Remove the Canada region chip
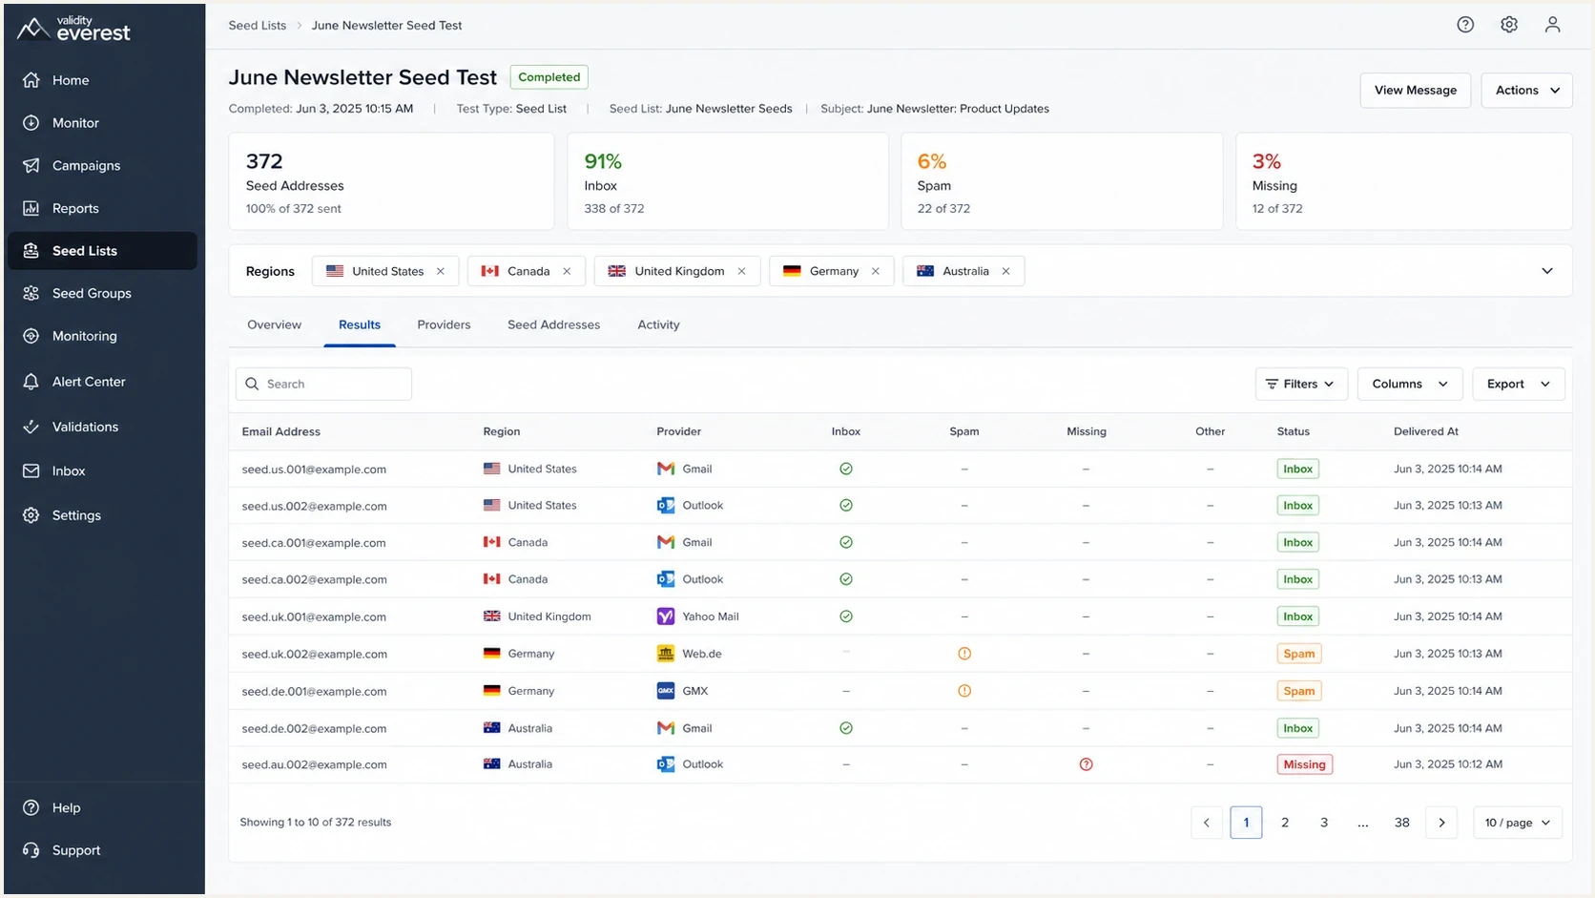1595x898 pixels. 567,271
